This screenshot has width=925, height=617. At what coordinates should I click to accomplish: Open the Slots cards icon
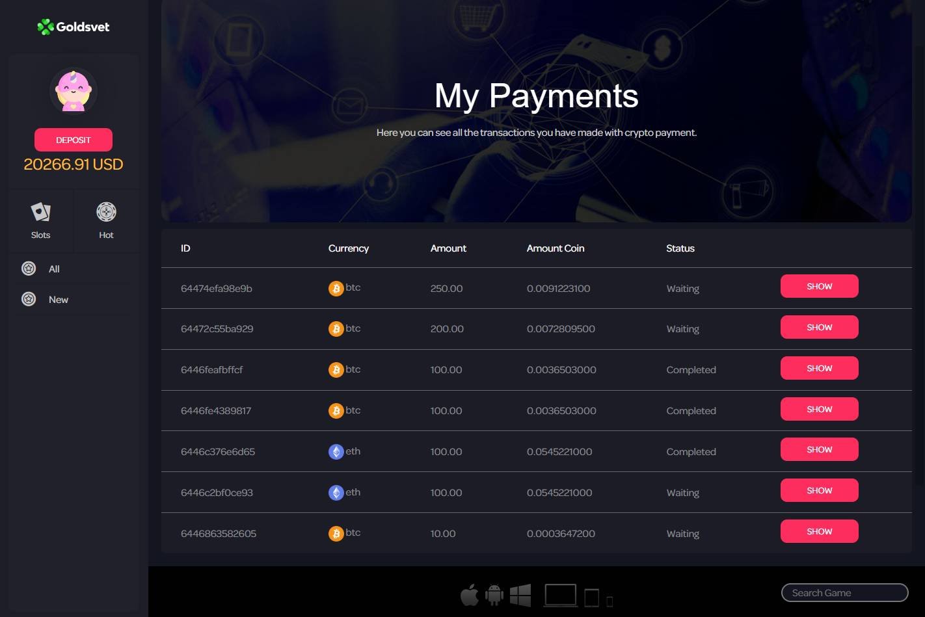pyautogui.click(x=40, y=212)
